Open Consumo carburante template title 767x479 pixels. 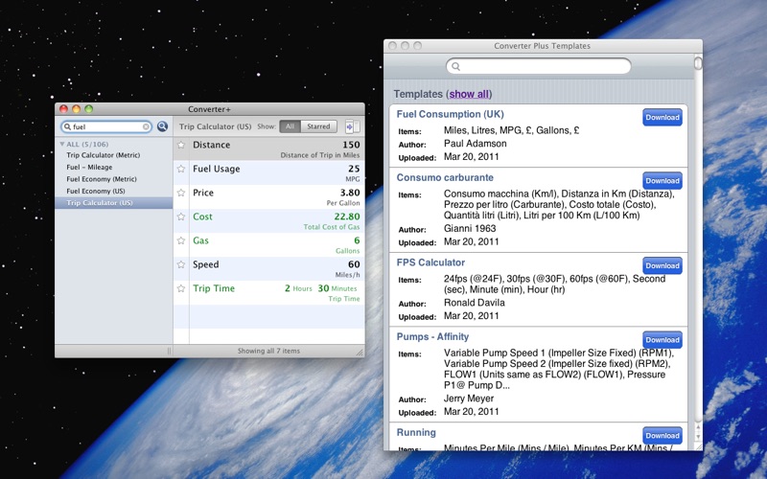pos(445,178)
